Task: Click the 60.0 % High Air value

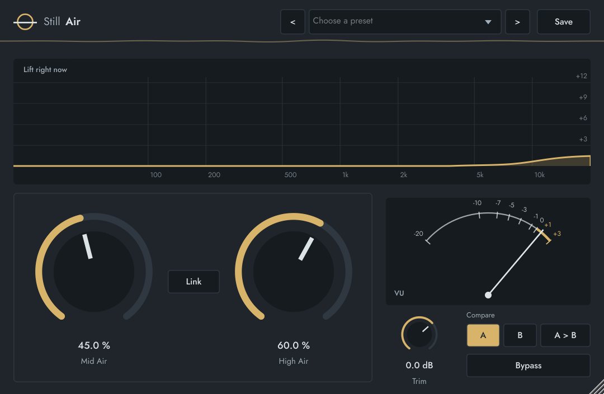Action: coord(294,345)
